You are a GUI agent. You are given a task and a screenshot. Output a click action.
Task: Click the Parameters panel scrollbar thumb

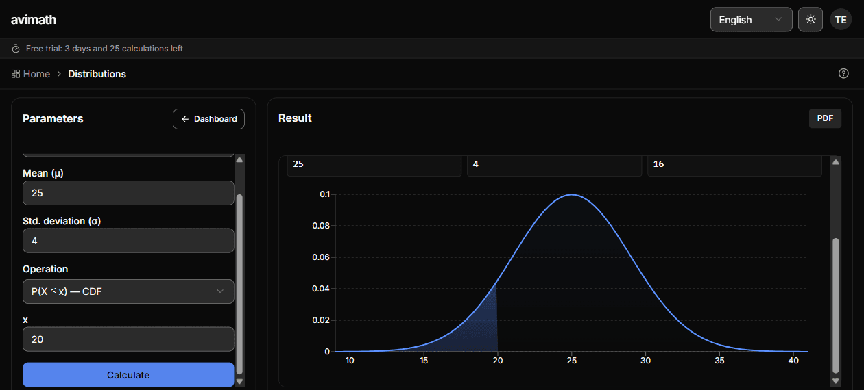[x=239, y=283]
